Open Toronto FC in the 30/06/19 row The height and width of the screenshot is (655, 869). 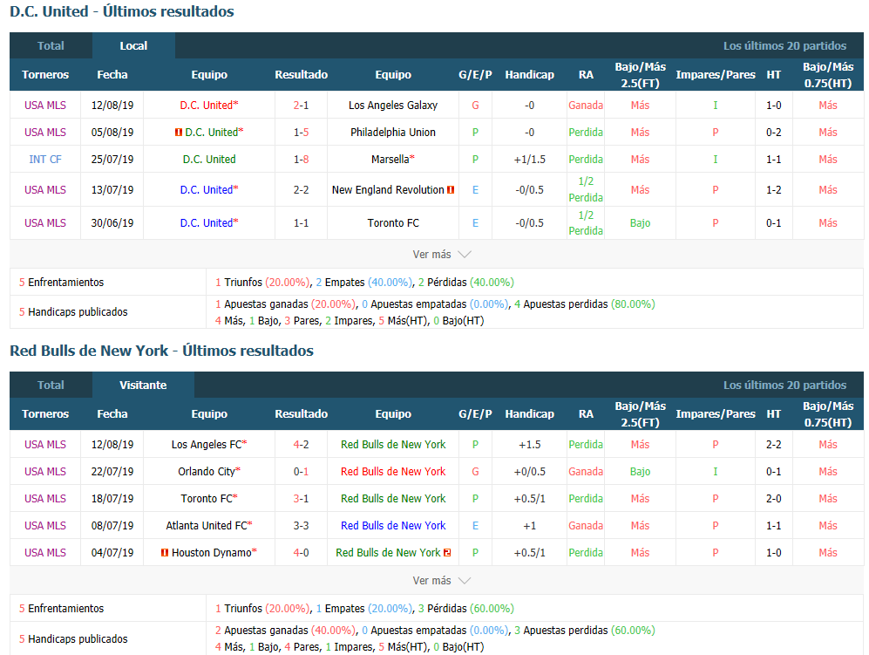[393, 223]
